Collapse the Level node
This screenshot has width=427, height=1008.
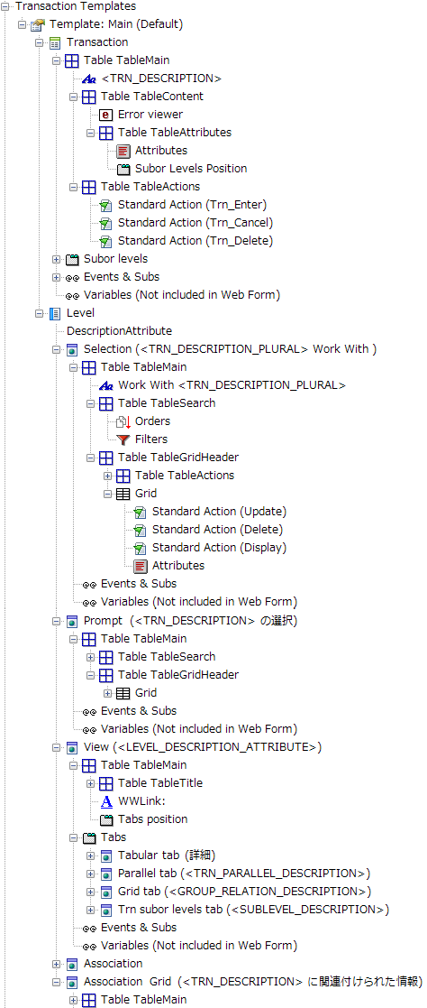coord(39,314)
